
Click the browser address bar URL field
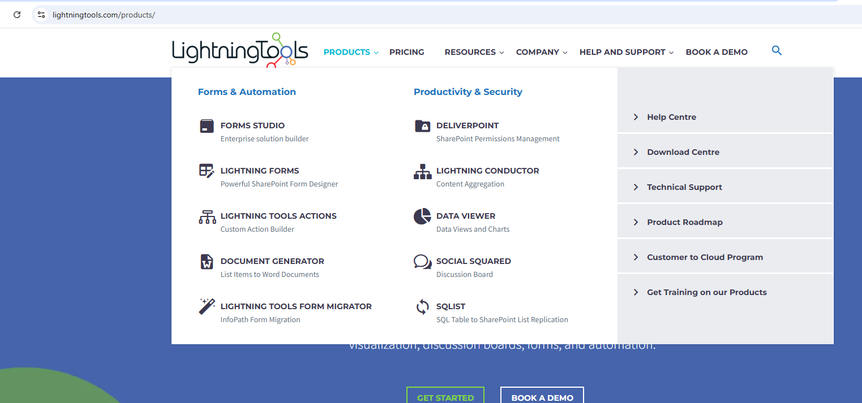coord(447,15)
